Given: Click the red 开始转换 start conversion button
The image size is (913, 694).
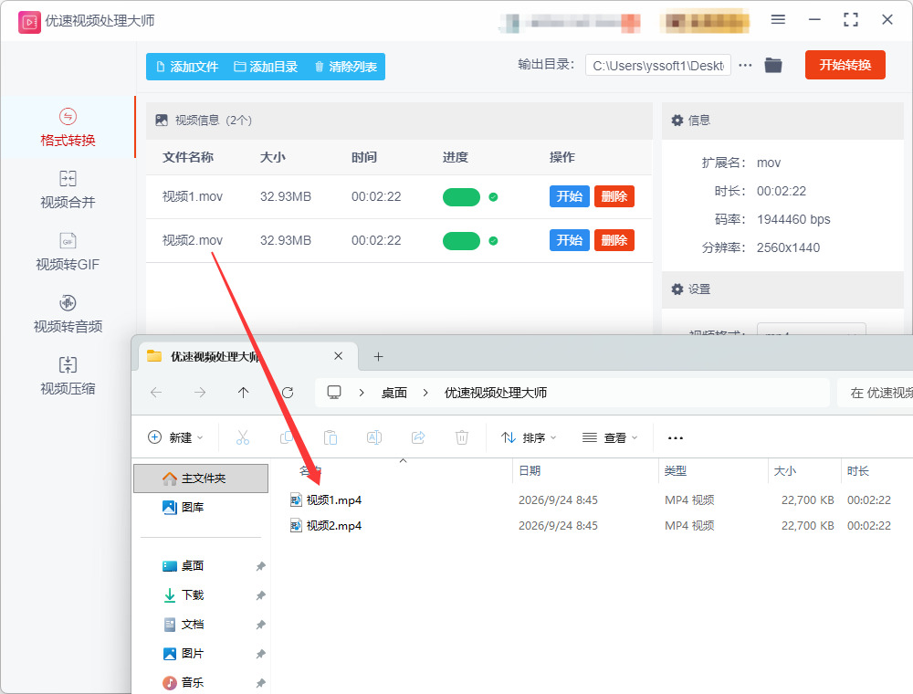Looking at the screenshot, I should coord(845,65).
